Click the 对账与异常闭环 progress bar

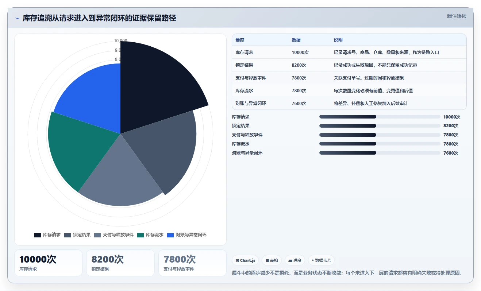(380, 153)
